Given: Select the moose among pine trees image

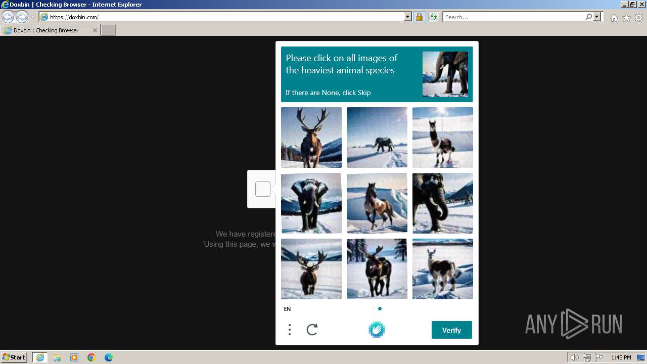Looking at the screenshot, I should (x=377, y=269).
